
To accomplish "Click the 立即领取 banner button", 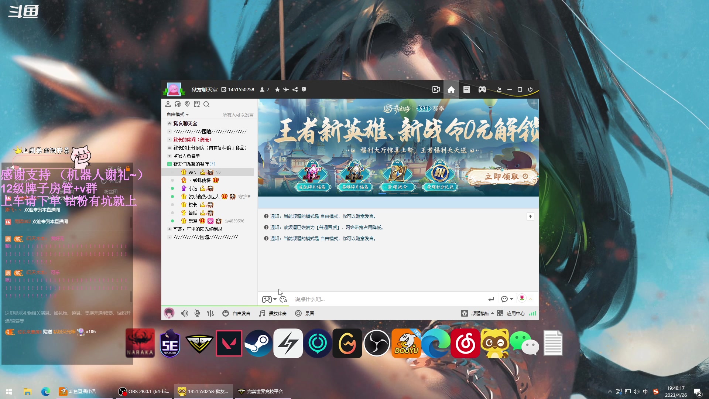I will (x=503, y=177).
